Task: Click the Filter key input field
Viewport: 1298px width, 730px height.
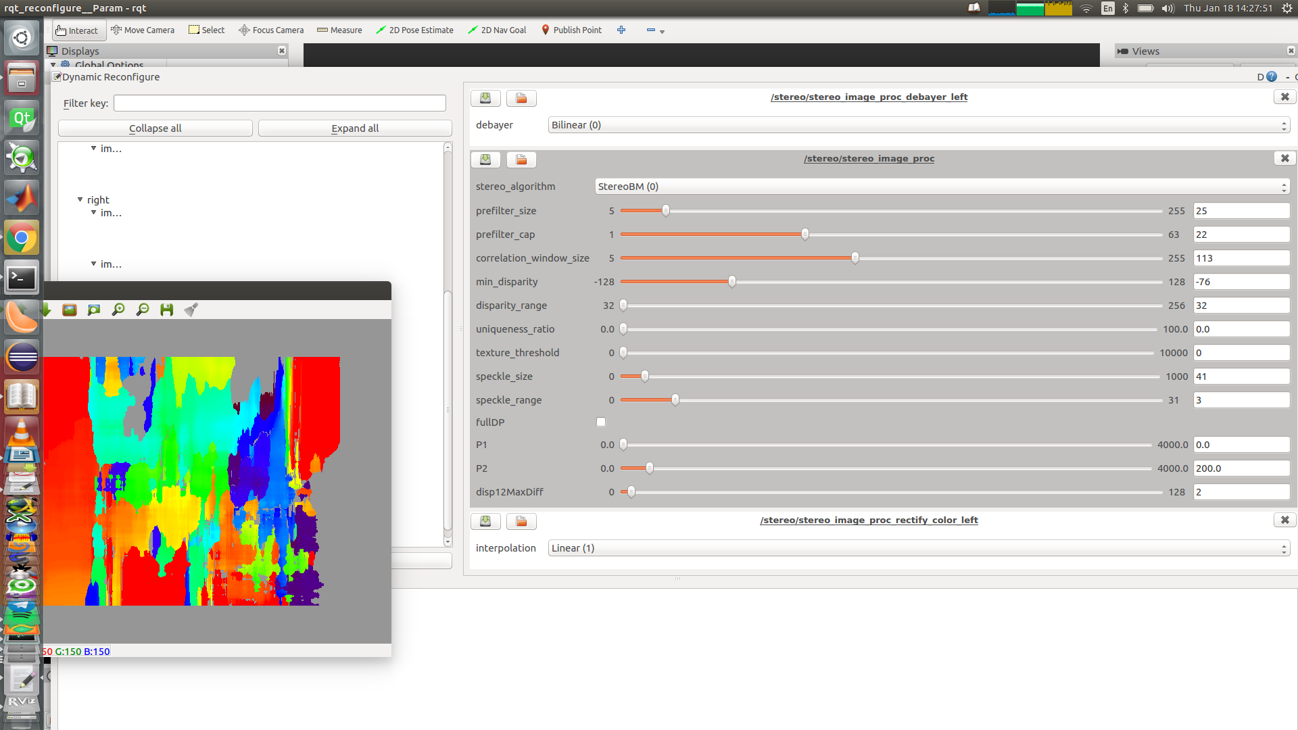Action: (280, 103)
